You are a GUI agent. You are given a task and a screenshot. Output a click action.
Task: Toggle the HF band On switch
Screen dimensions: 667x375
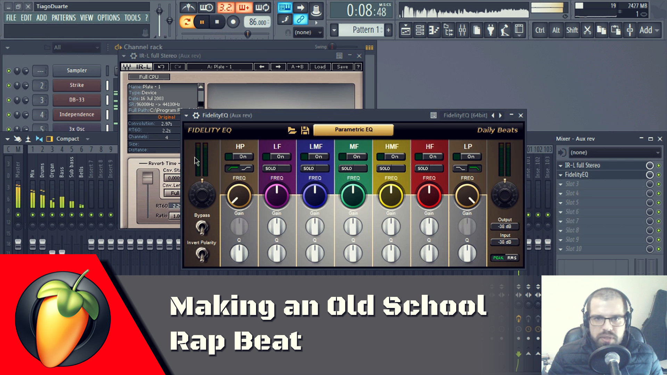(429, 157)
